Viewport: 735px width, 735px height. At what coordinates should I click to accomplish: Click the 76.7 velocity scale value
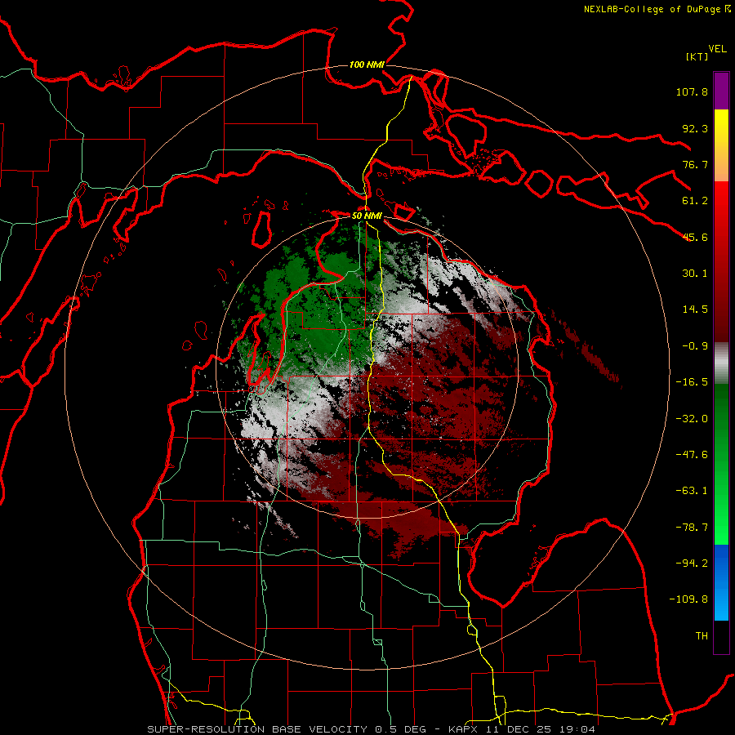[695, 164]
